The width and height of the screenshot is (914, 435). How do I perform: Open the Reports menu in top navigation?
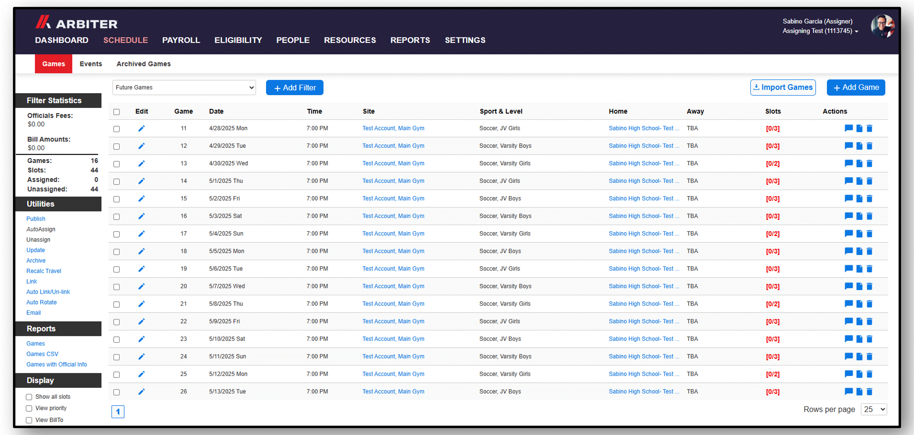[x=410, y=40]
